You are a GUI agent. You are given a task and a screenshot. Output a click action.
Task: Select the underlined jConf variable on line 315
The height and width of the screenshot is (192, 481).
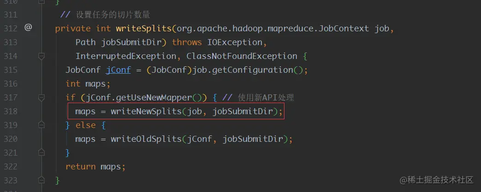[x=118, y=70]
